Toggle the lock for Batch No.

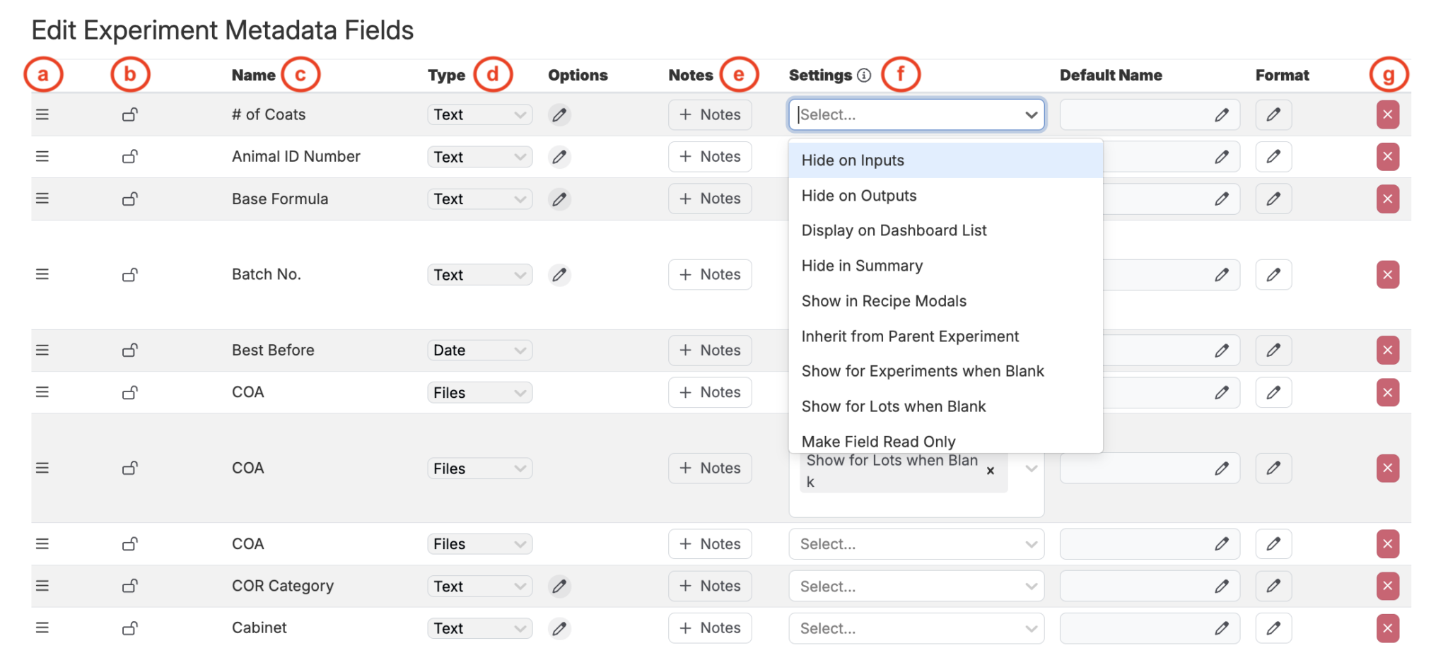[x=130, y=274]
